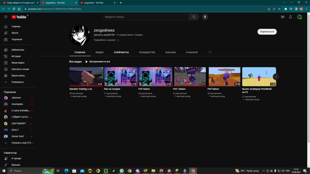The width and height of the screenshot is (310, 174).
Task: Click the YouTube logo
Action: tap(19, 17)
